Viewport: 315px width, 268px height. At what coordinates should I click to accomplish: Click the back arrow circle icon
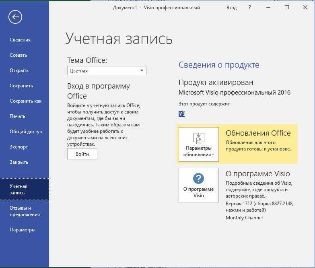point(15,17)
